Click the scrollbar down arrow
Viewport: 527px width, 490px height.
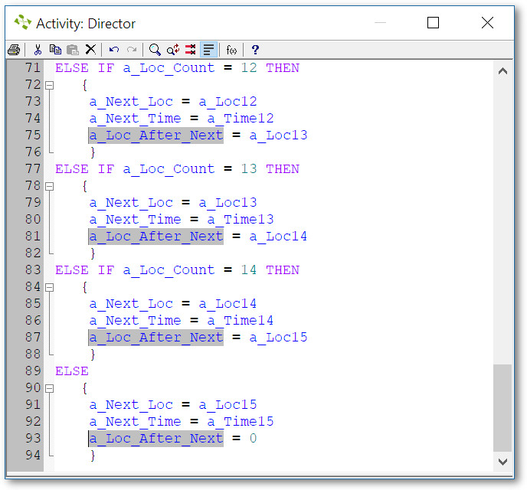tap(502, 462)
